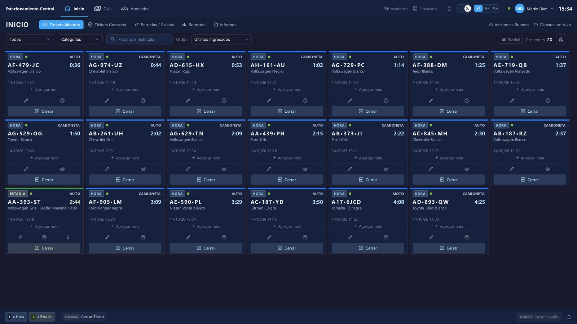Viewport: 577px width, 324px height.
Task: Click the MD user avatar
Action: pos(519,9)
